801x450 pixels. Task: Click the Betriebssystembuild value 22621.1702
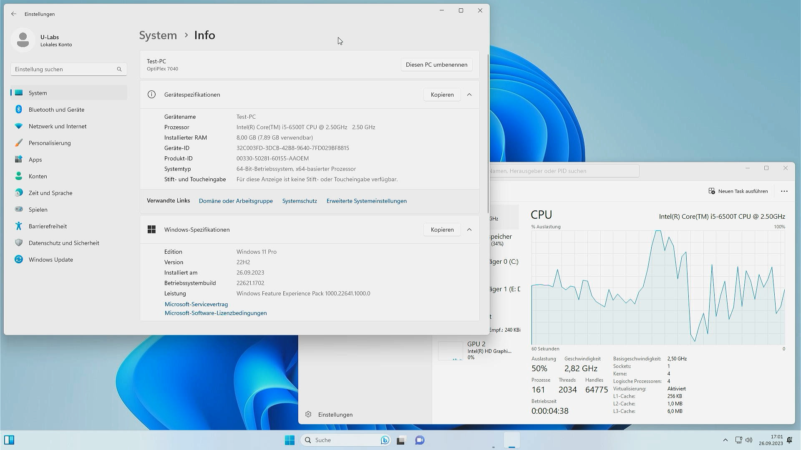click(250, 283)
